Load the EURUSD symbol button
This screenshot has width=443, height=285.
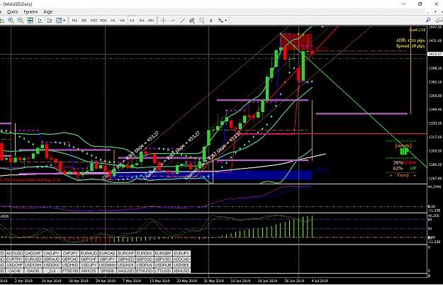pyautogui.click(x=33, y=259)
